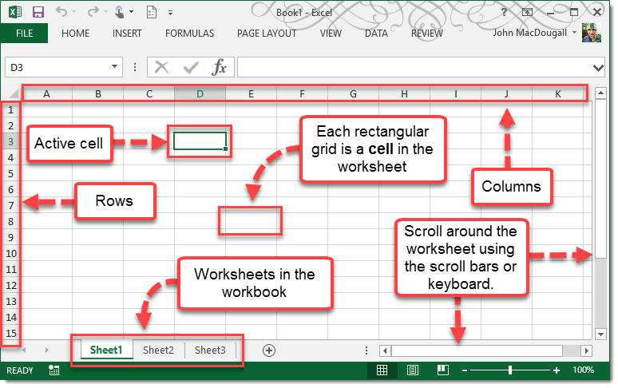Open the FILE tab
This screenshot has width=618, height=388.
pos(24,34)
